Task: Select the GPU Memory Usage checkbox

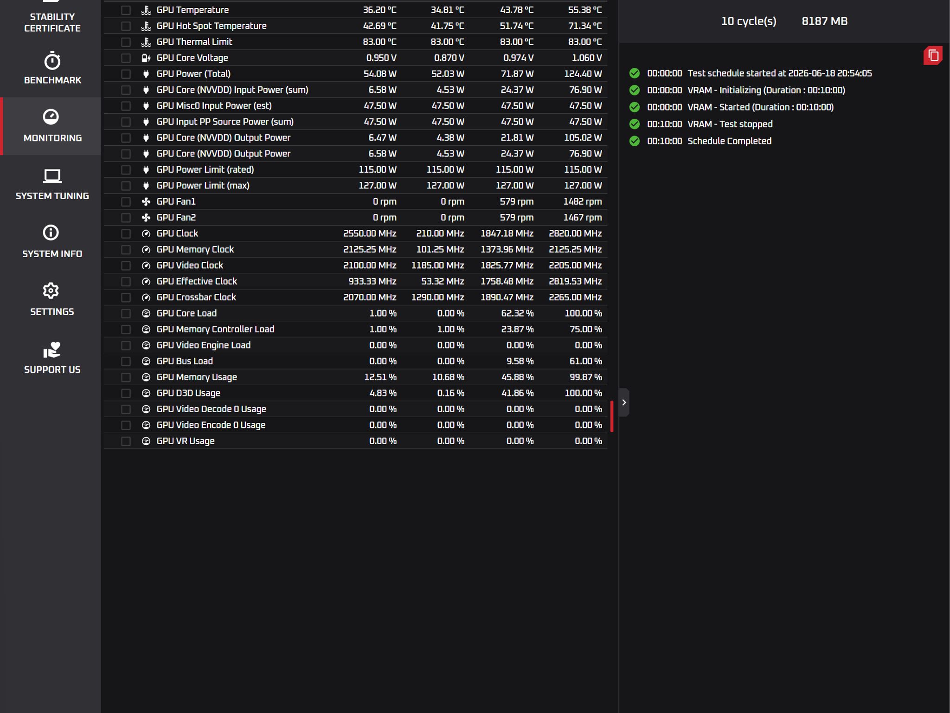Action: pos(126,377)
